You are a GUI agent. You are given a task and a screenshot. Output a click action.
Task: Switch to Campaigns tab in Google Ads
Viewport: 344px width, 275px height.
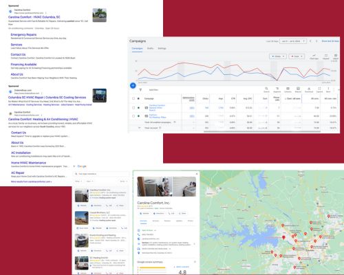[137, 48]
